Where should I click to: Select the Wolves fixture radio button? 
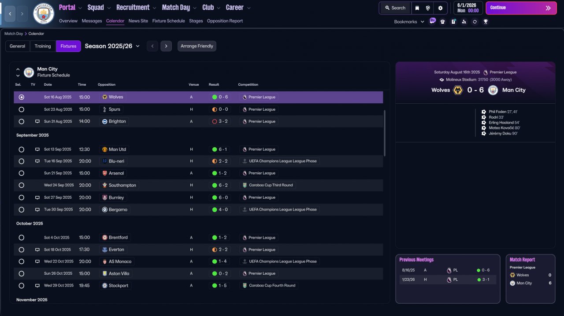pyautogui.click(x=22, y=97)
